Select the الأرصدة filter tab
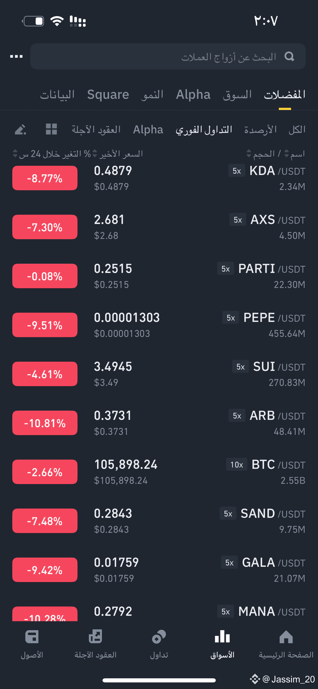This screenshot has height=689, width=318. pyautogui.click(x=260, y=130)
